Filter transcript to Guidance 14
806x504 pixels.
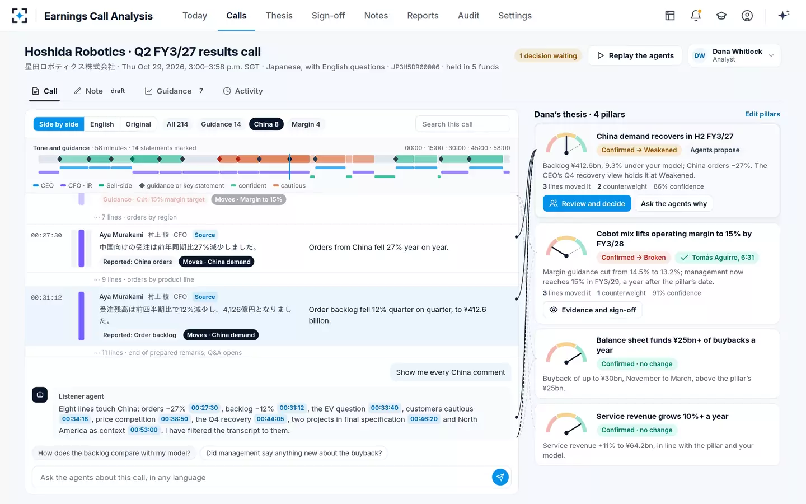[x=221, y=124]
